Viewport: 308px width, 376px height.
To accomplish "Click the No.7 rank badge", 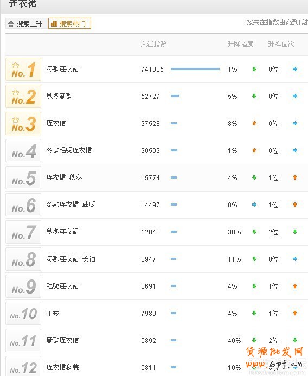I will point(23,232).
